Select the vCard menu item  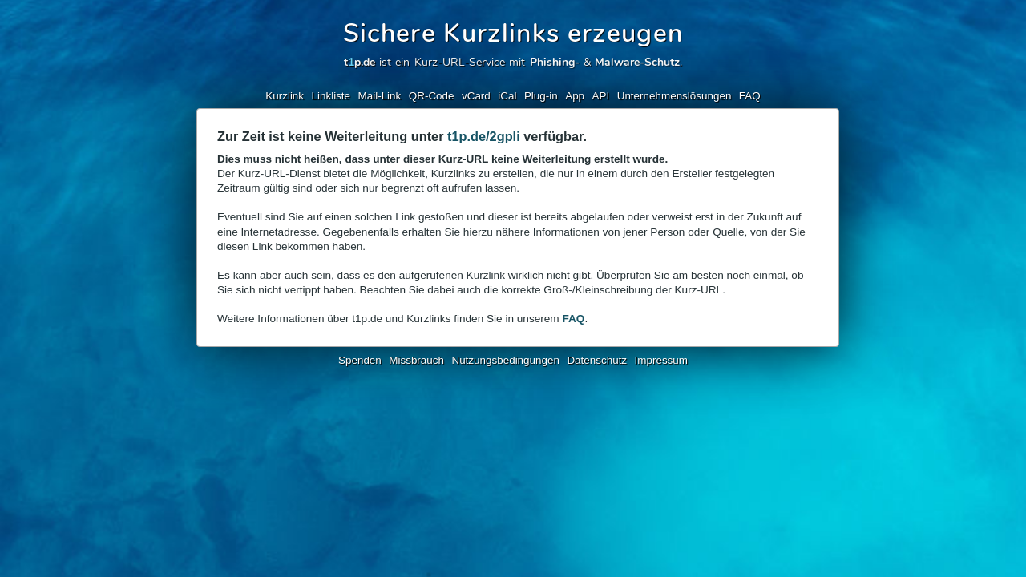(x=476, y=96)
